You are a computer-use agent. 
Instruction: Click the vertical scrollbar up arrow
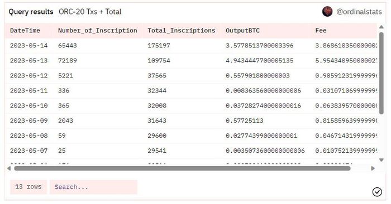(382, 27)
